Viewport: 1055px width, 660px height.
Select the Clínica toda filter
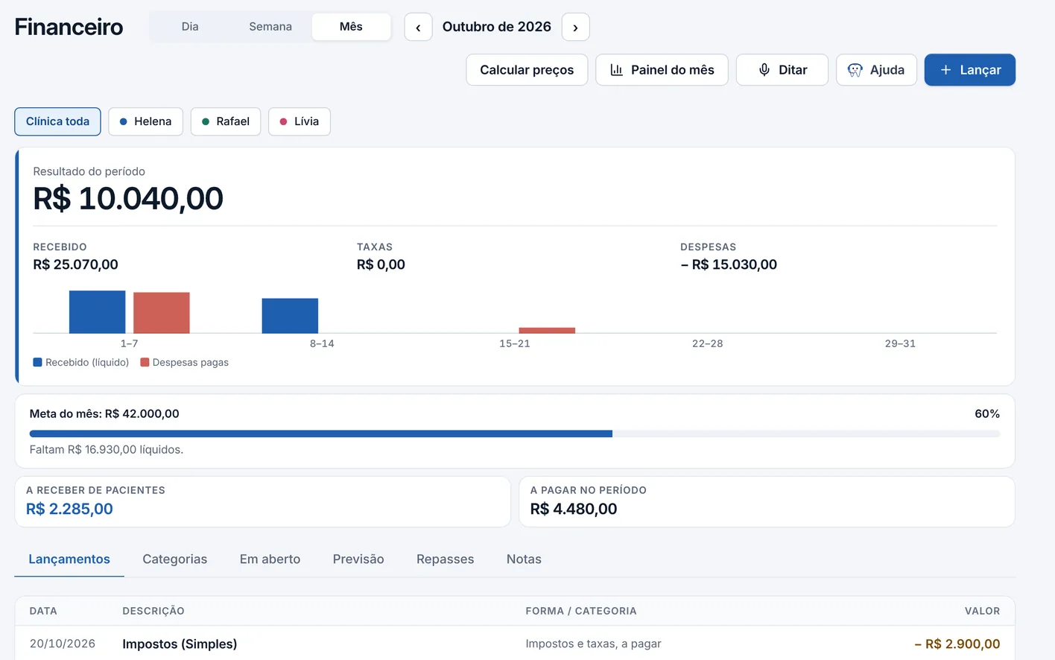tap(57, 121)
